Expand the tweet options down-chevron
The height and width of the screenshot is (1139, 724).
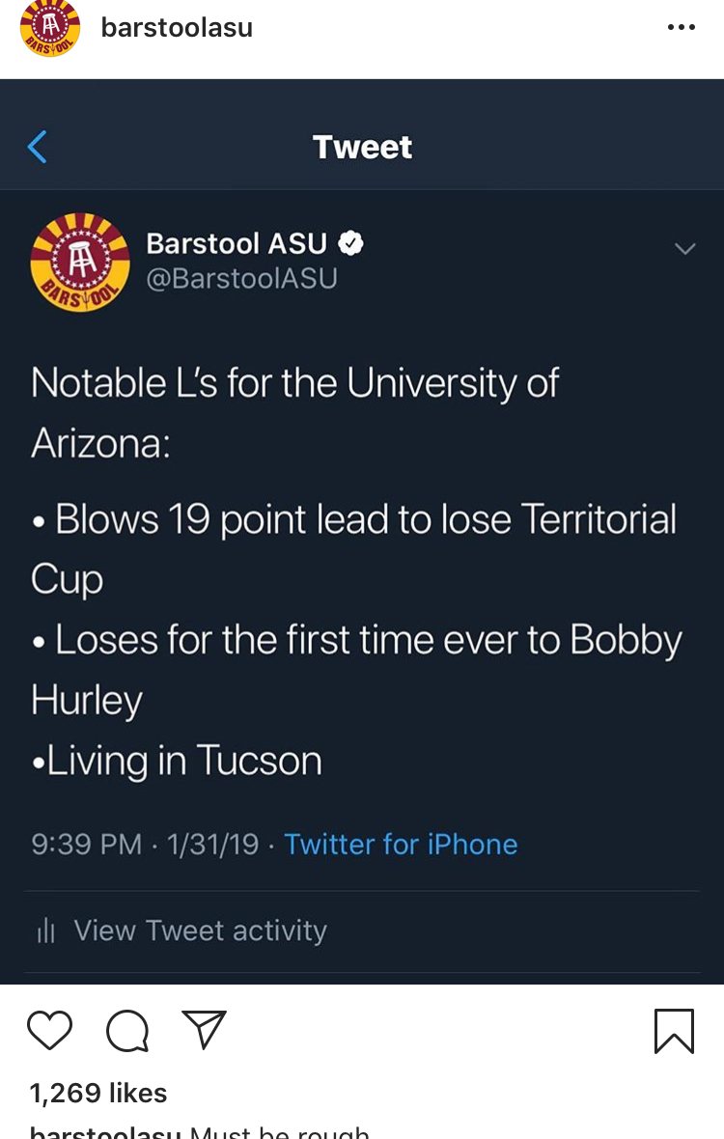point(684,248)
